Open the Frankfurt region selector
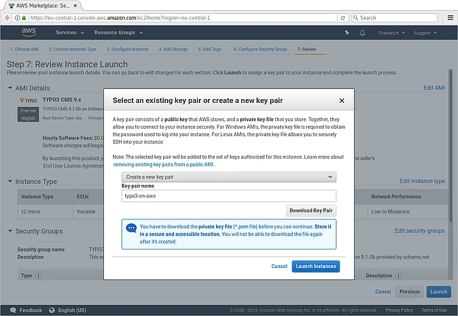Viewport: 458px width, 316px height. coord(391,33)
